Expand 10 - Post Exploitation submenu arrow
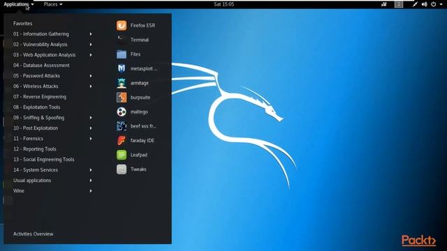Viewport: 447px width, 251px height. pos(91,128)
